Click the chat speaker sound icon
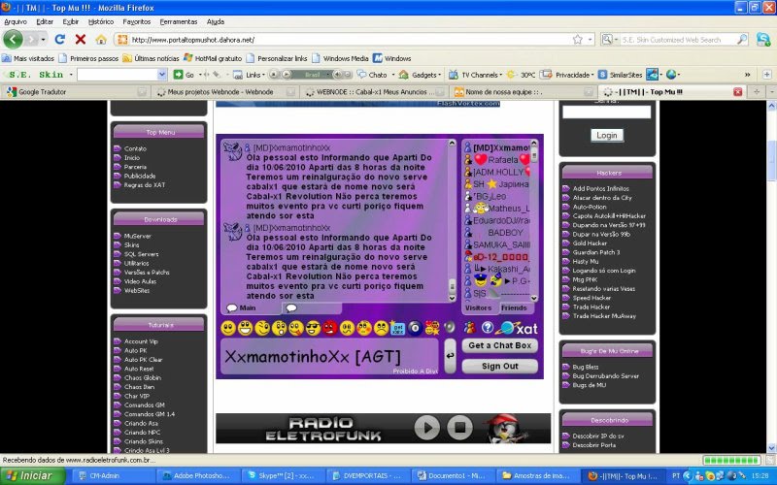777x485 pixels. click(449, 327)
